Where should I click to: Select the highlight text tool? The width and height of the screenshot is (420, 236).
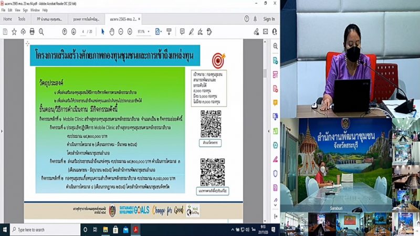click(191, 31)
